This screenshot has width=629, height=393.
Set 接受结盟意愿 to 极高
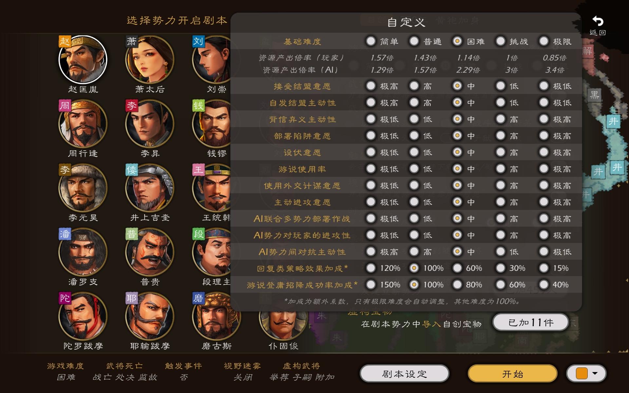pos(371,86)
